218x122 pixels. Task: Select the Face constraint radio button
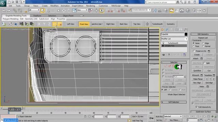(x=193, y=46)
